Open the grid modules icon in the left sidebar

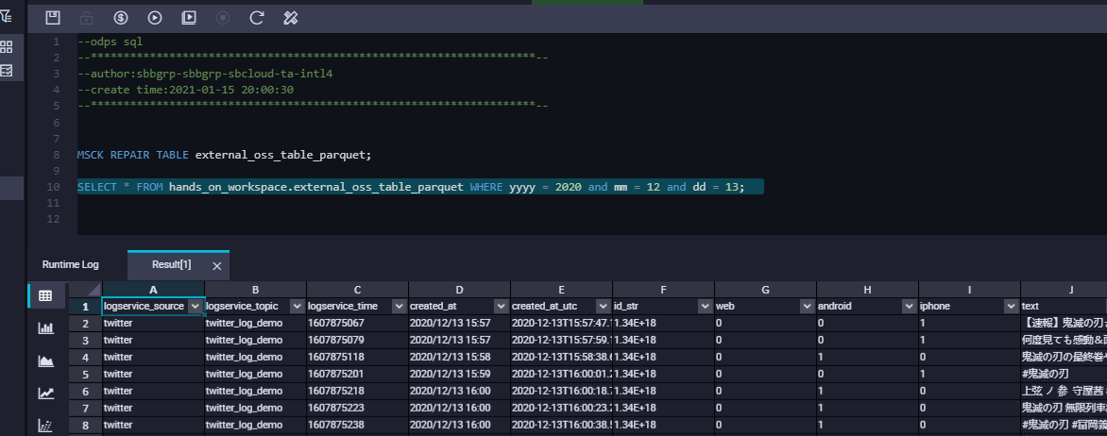(x=7, y=47)
